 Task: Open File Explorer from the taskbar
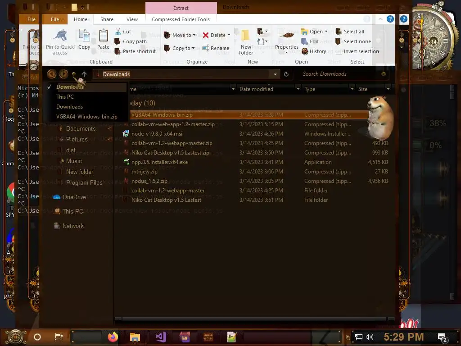click(x=135, y=337)
